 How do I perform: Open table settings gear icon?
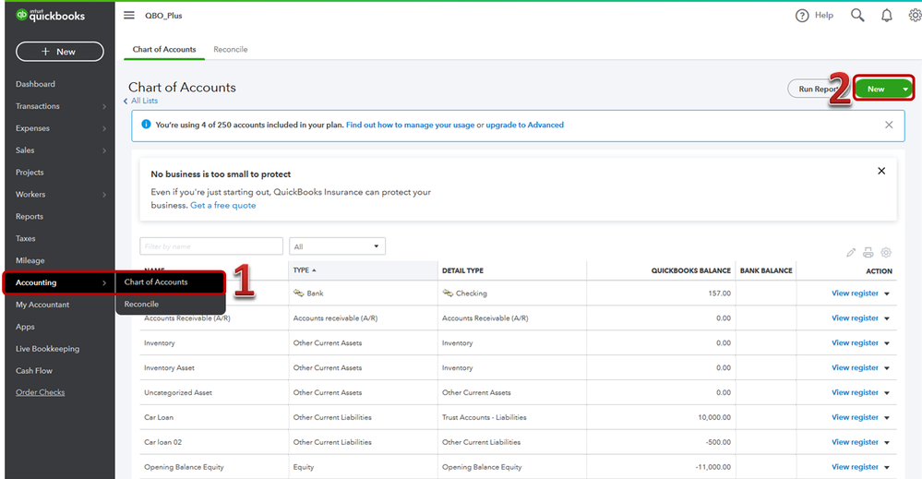(x=886, y=253)
